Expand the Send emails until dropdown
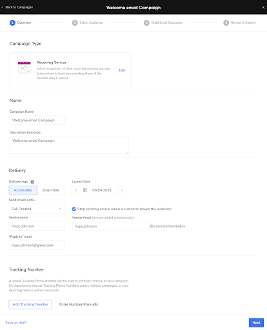Image resolution: width=267 pixels, height=330 pixels. [37, 209]
